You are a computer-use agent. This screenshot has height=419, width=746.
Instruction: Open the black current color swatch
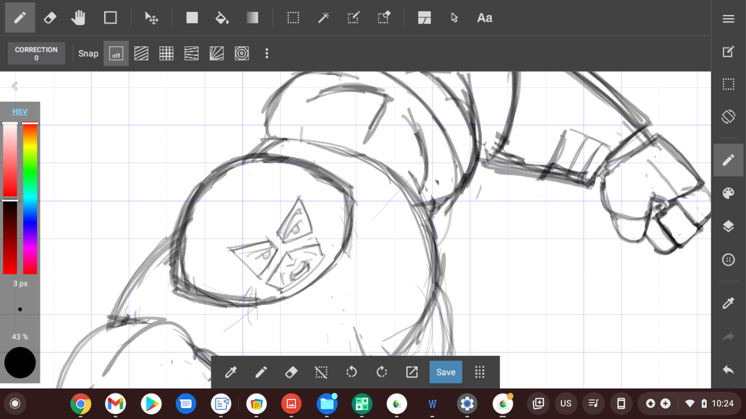point(20,363)
